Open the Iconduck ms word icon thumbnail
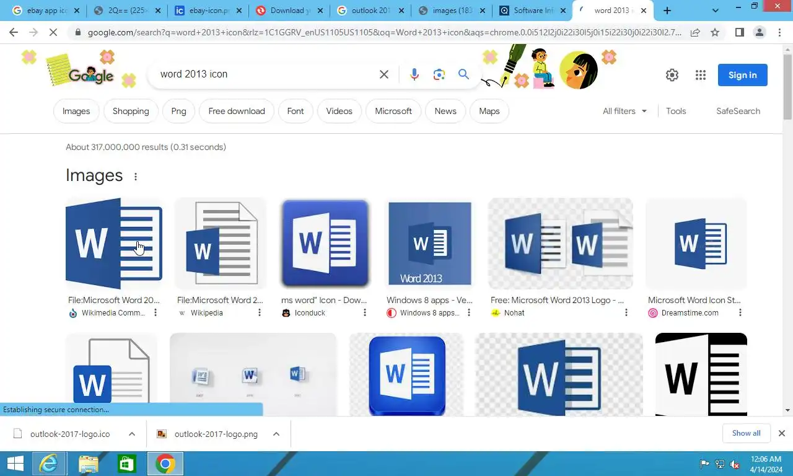 [325, 244]
